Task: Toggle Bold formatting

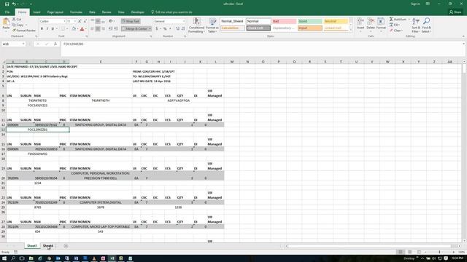Action: [42, 29]
